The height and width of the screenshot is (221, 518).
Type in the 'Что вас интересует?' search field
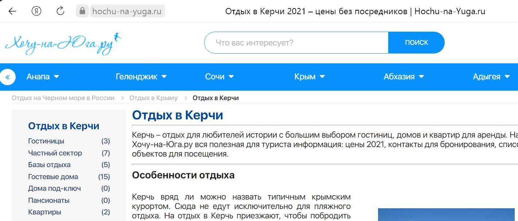(296, 43)
